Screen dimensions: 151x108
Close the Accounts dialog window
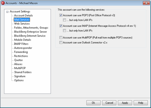point(146,3)
